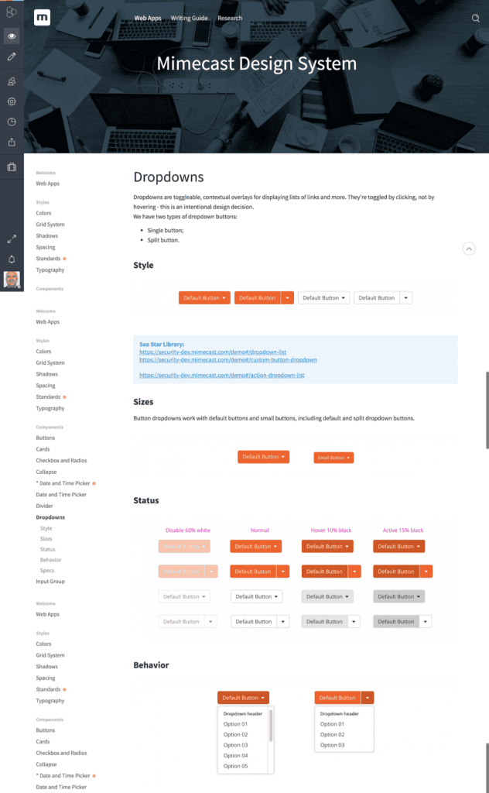Click the briefcase icon in left rail
The height and width of the screenshot is (793, 489).
click(12, 166)
